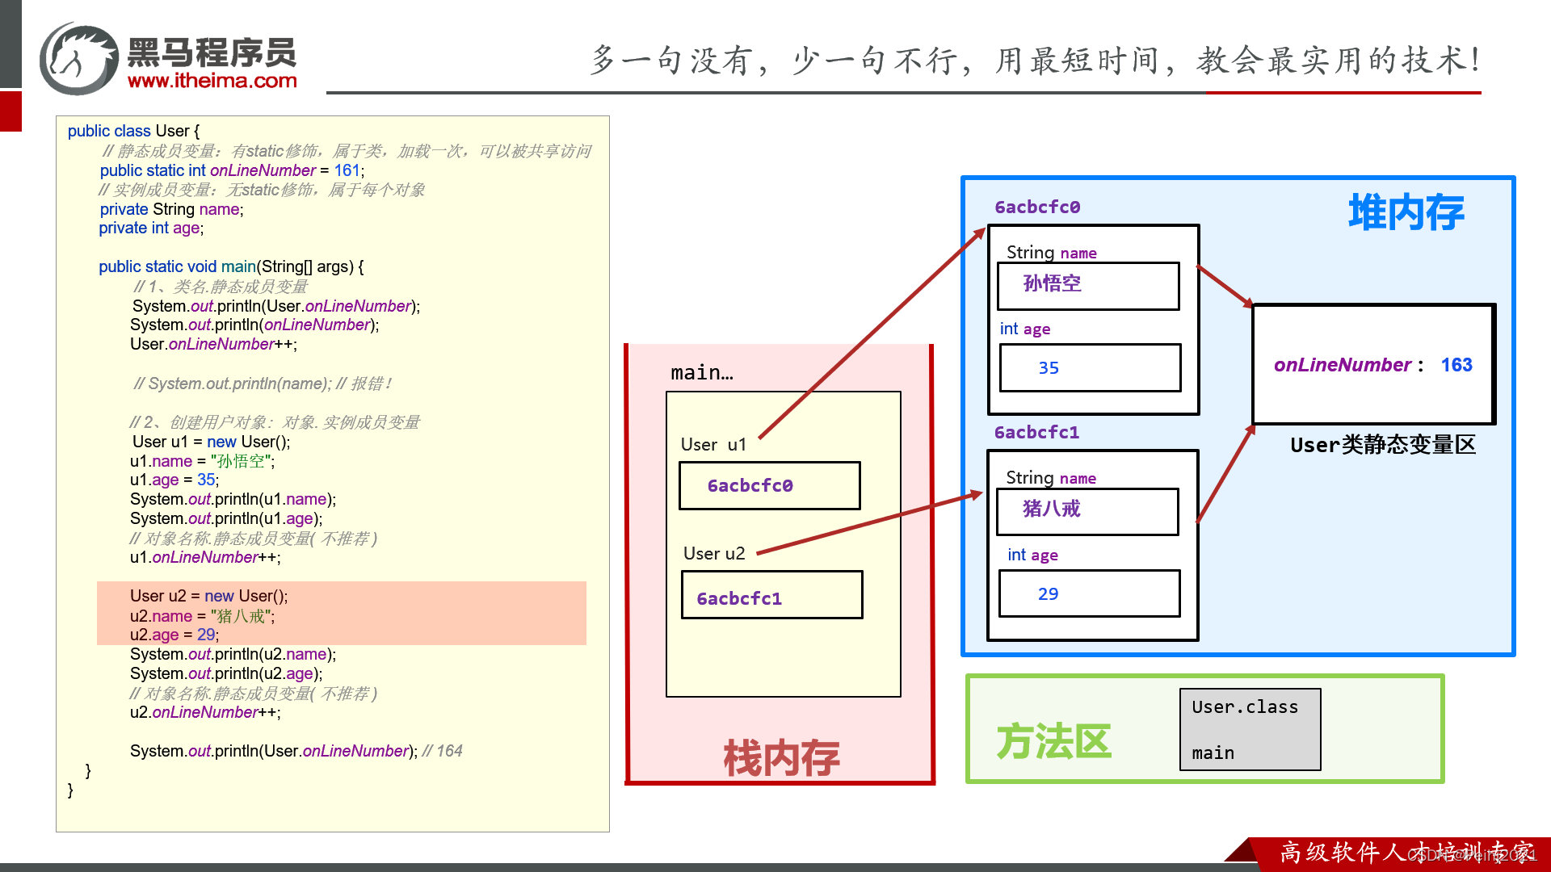Click the onLineNumber = 161 declaration line
Screen dimensions: 1551x872
coord(232,170)
